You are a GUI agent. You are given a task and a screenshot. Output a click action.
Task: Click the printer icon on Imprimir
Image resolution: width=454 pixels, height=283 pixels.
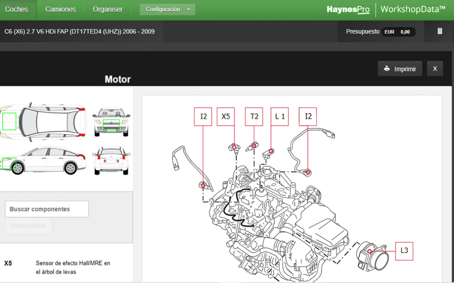[x=387, y=69]
